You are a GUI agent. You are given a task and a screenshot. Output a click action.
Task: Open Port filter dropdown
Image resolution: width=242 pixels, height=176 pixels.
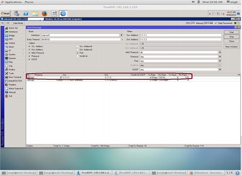pyautogui.click(x=220, y=61)
